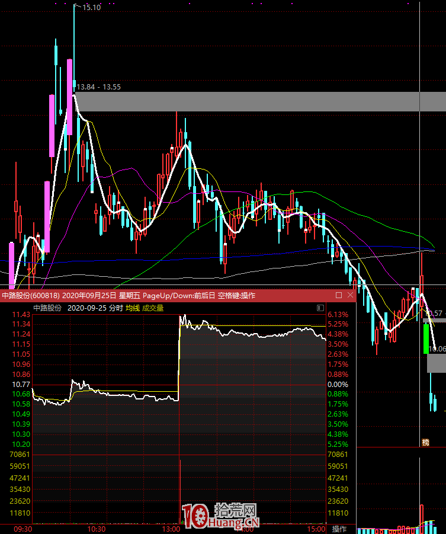Click the 13.84 - 13.55 gap label
The image size is (446, 534).
[98, 87]
